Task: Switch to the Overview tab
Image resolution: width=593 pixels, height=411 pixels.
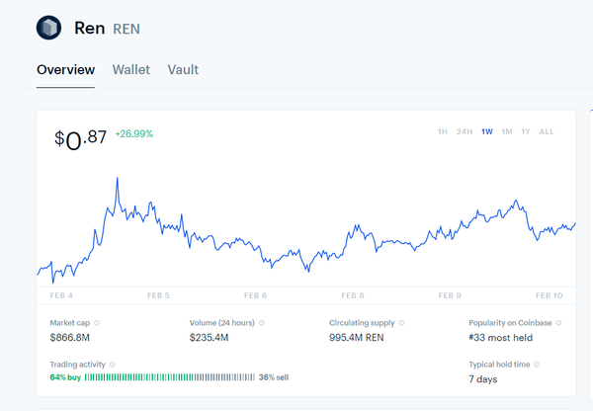Action: click(65, 70)
